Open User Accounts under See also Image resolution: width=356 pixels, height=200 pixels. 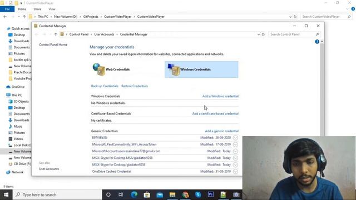click(49, 169)
